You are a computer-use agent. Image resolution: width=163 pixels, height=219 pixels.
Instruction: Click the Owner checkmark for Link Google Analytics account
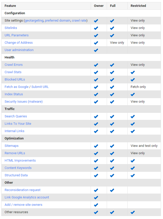click(x=96, y=197)
